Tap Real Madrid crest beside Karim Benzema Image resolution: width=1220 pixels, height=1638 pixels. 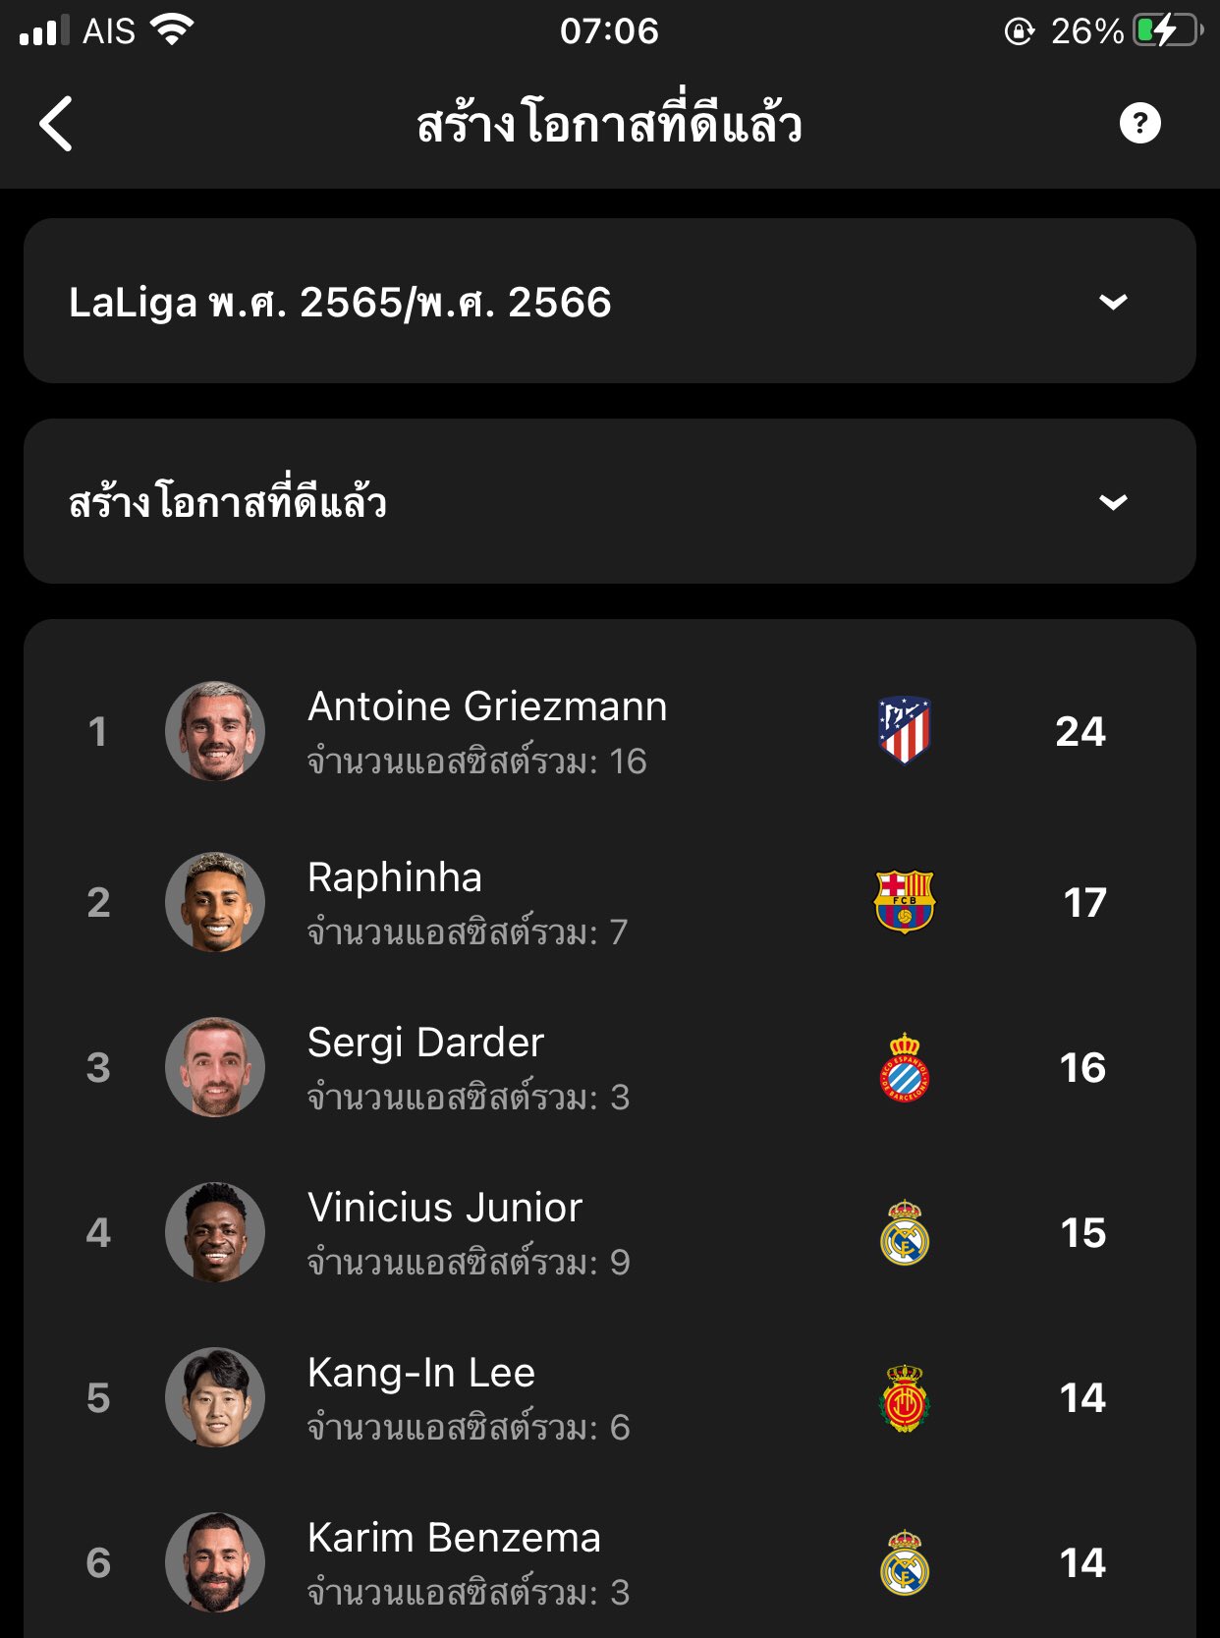point(904,1562)
